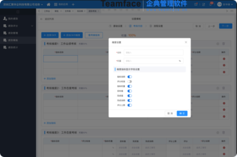The image size is (237, 157).
Task: Close the 绩效考核 tab with its X
Action: 98,11
